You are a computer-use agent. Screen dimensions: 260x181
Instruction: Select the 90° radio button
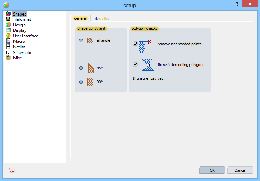pos(81,82)
